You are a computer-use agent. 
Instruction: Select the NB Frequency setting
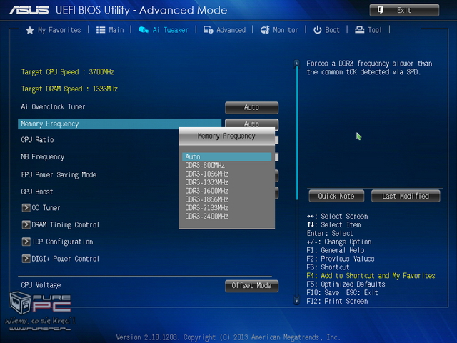pyautogui.click(x=43, y=157)
